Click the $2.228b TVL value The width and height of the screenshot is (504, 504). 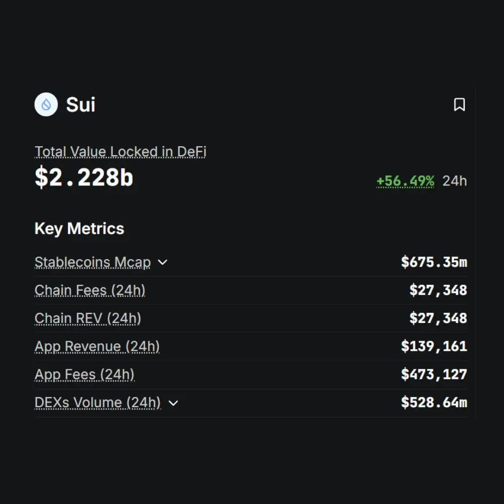coord(84,177)
